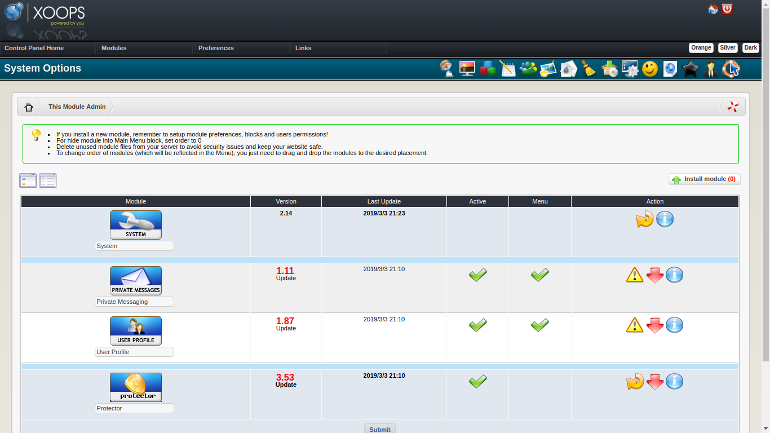Screen dimensions: 770x433
Task: Open the Modules menu
Action: point(114,48)
